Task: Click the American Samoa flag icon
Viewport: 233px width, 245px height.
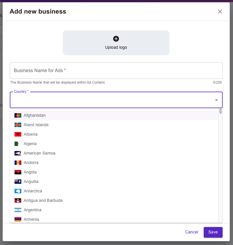Action: [18, 153]
